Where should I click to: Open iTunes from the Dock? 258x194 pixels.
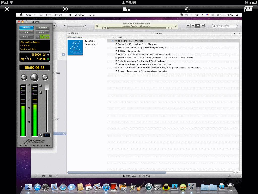coord(106,187)
